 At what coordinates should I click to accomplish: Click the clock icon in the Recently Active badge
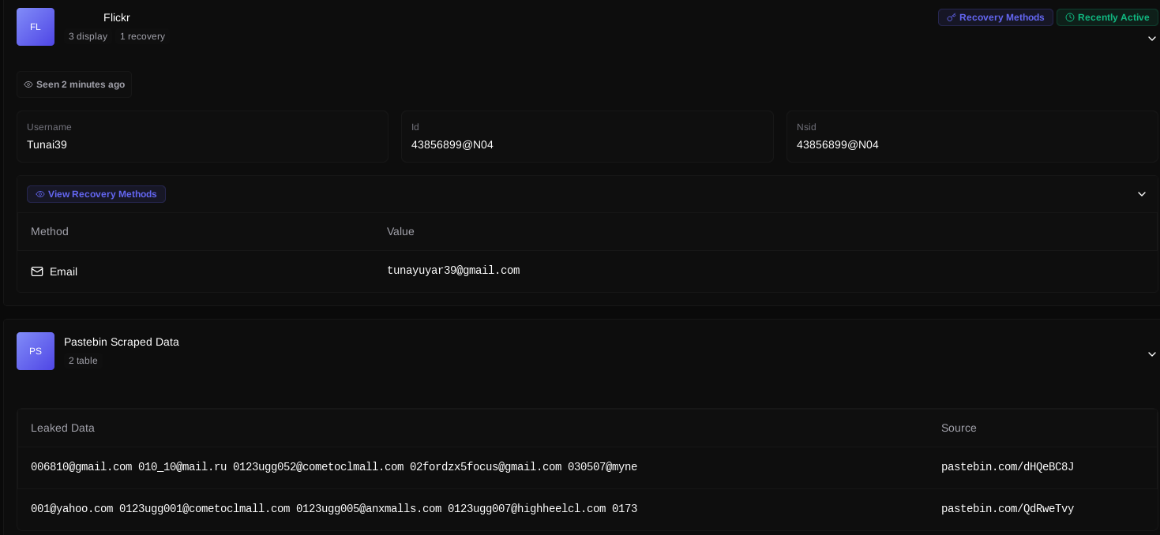point(1070,17)
